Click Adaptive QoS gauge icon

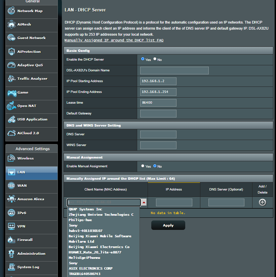(x=11, y=65)
